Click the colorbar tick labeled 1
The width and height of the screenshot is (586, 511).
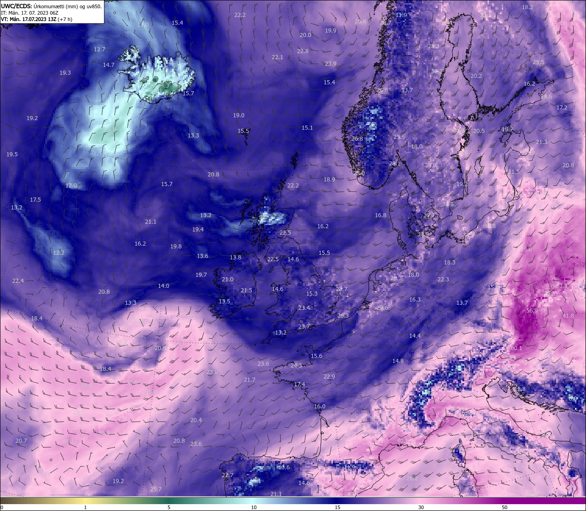[x=86, y=507]
